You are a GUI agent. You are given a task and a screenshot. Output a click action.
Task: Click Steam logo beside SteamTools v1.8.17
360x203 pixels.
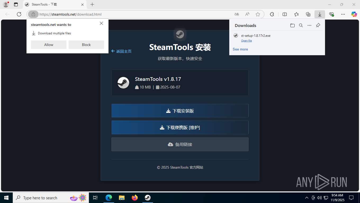(123, 83)
